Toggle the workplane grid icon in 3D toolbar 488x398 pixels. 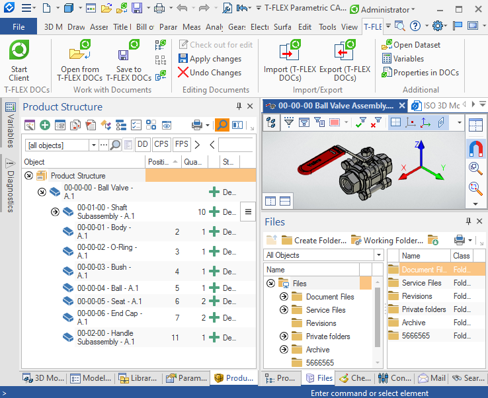click(395, 122)
